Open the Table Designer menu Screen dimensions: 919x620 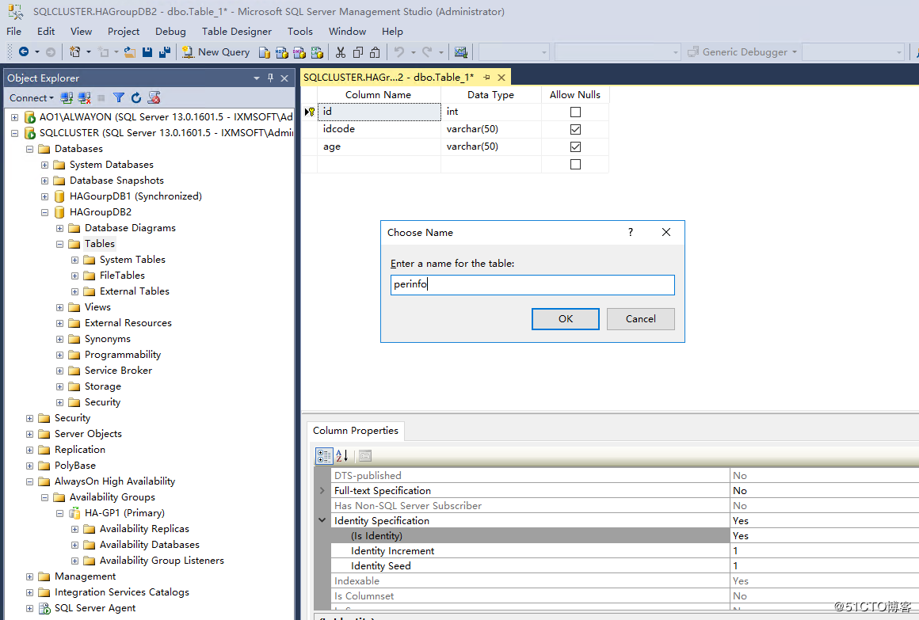point(236,32)
